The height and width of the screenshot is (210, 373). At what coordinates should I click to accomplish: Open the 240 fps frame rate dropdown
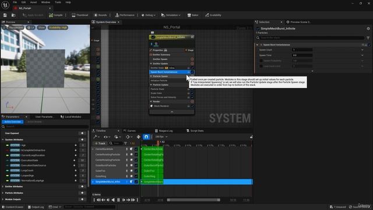coord(161,136)
